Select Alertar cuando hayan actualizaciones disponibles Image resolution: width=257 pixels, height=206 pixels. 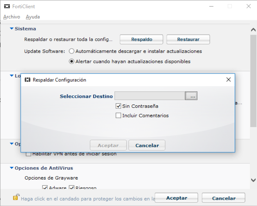(x=71, y=62)
